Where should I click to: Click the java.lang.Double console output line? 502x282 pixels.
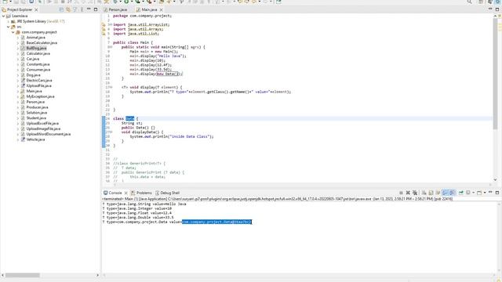pyautogui.click(x=138, y=217)
